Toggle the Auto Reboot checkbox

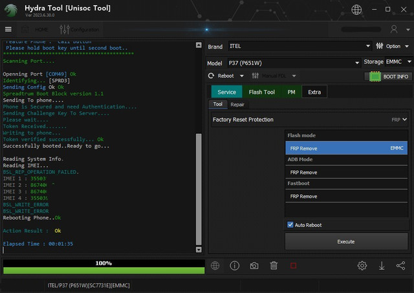pyautogui.click(x=290, y=224)
